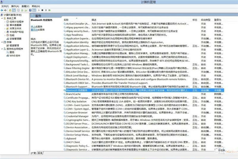Open Help via the blue question-mark icon
Screen dimensions: 238x159
(31, 10)
